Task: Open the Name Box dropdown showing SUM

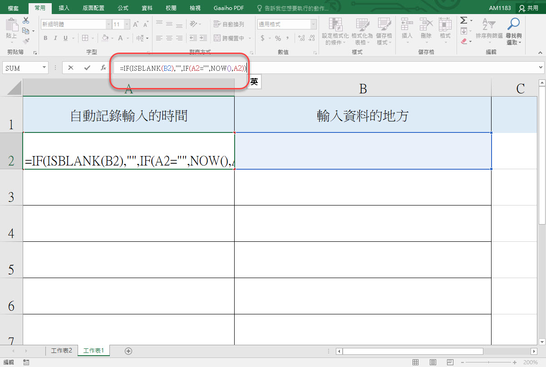Action: coord(44,68)
